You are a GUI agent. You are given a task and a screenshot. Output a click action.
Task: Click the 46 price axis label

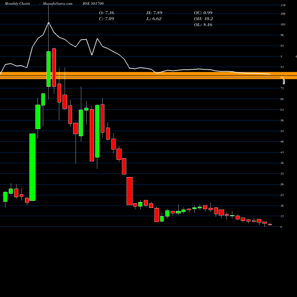(x=282, y=142)
